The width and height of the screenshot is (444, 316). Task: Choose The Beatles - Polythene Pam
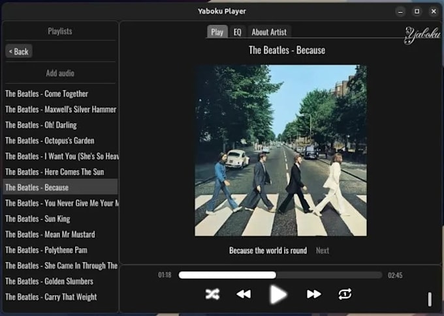(x=61, y=250)
